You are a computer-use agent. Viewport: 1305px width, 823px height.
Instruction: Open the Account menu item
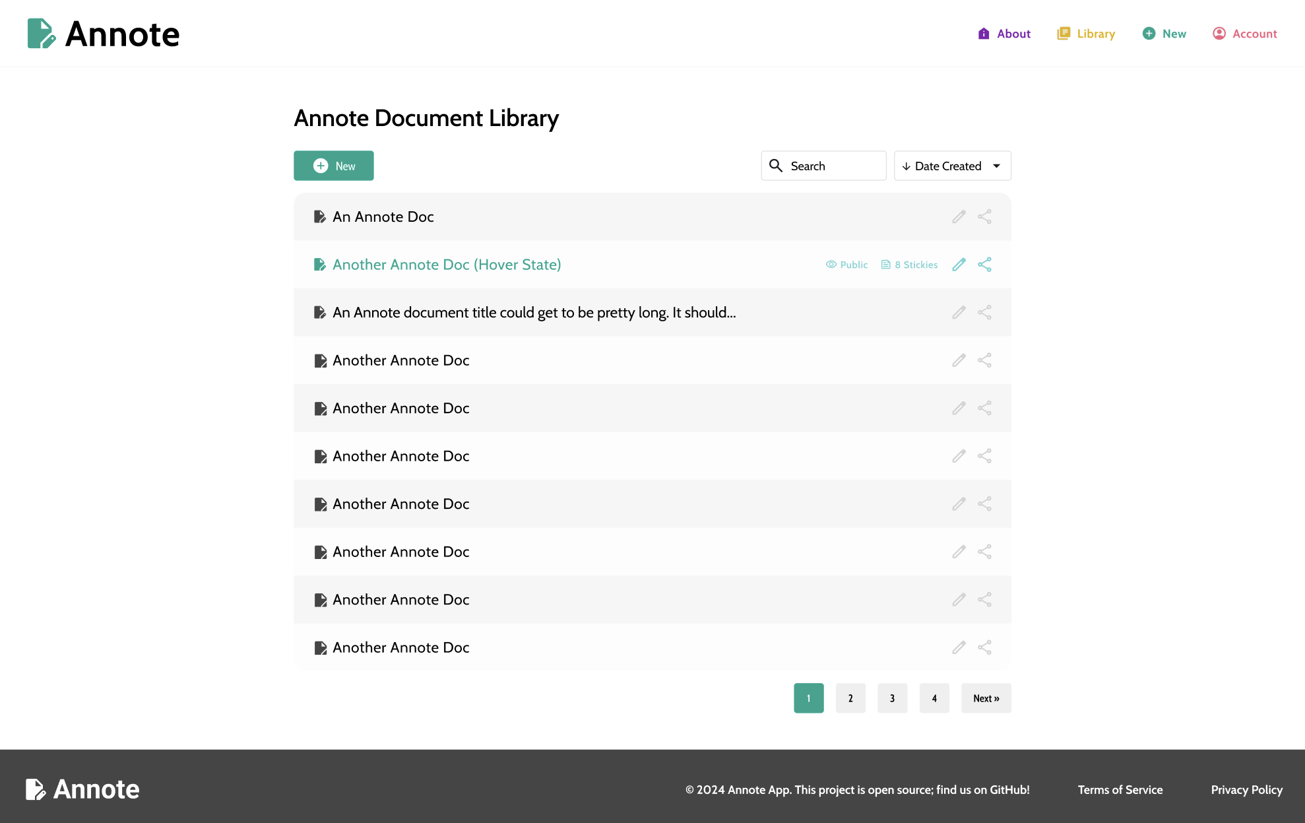tap(1244, 34)
